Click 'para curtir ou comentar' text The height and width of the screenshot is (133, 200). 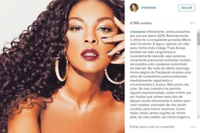point(157,127)
